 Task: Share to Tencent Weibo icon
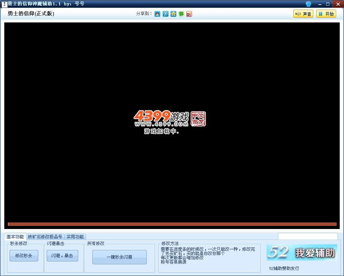tap(166, 14)
